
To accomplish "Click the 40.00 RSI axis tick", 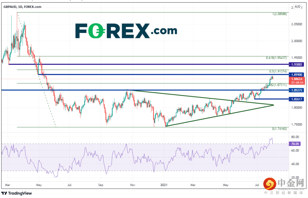I will click(x=295, y=164).
